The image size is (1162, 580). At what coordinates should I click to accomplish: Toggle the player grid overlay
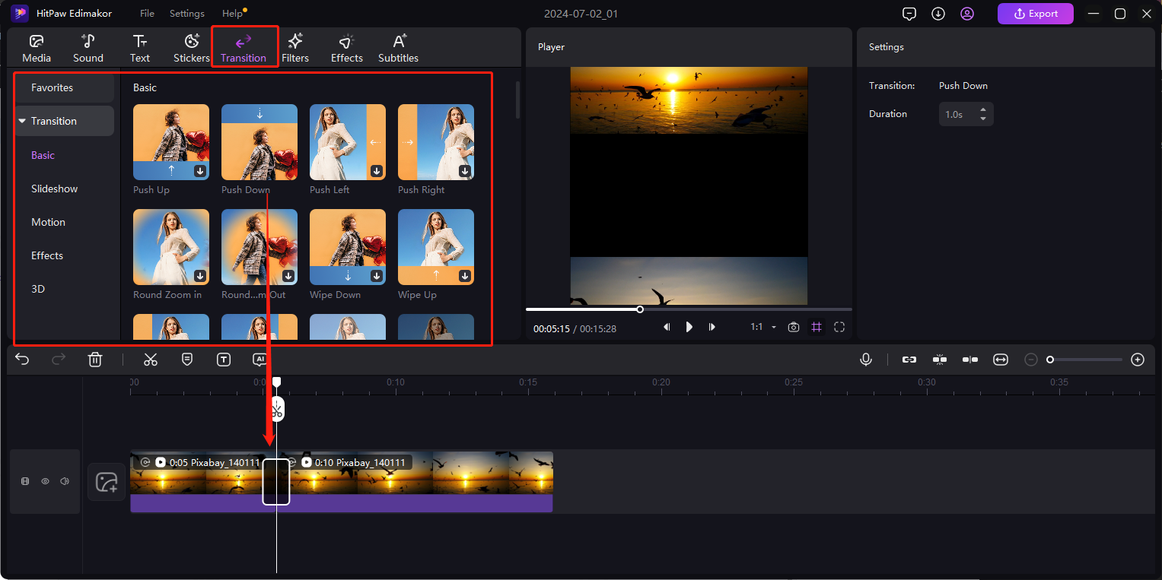pos(817,327)
